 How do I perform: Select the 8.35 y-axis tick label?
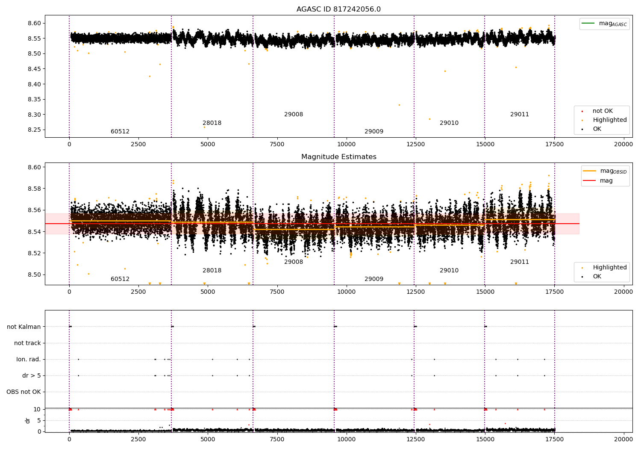coord(34,99)
